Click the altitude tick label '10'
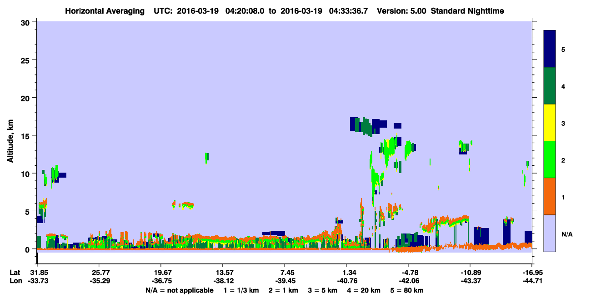This screenshot has height=303, width=591. [27, 174]
